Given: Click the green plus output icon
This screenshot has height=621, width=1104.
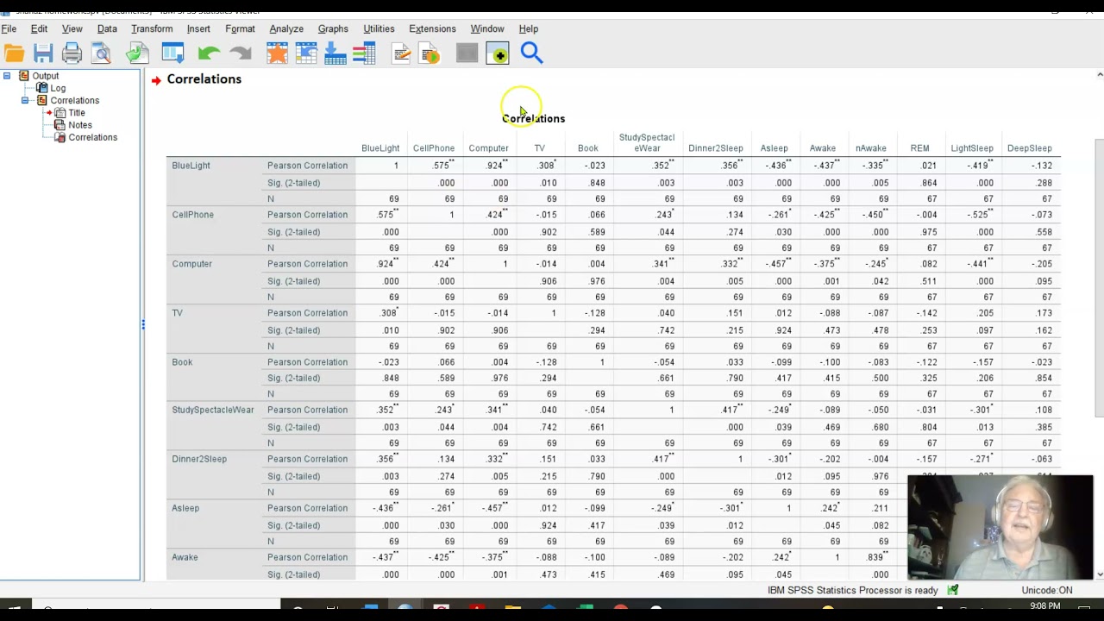Looking at the screenshot, I should pyautogui.click(x=498, y=53).
